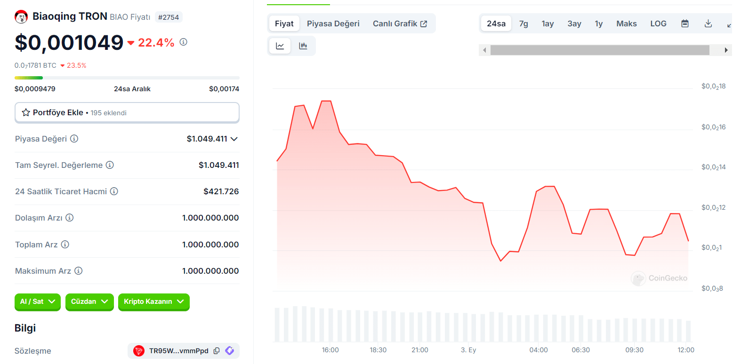Show info for 24 Saatlik Ticaret Hacmi

(114, 191)
